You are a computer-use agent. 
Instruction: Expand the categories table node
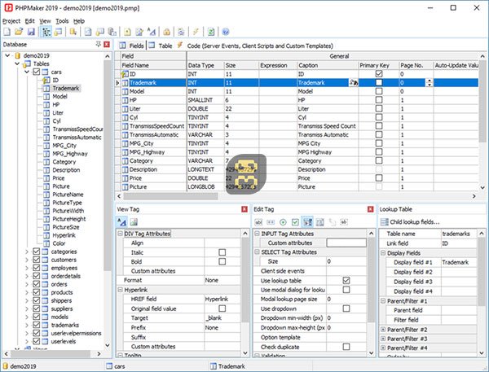pyautogui.click(x=27, y=252)
